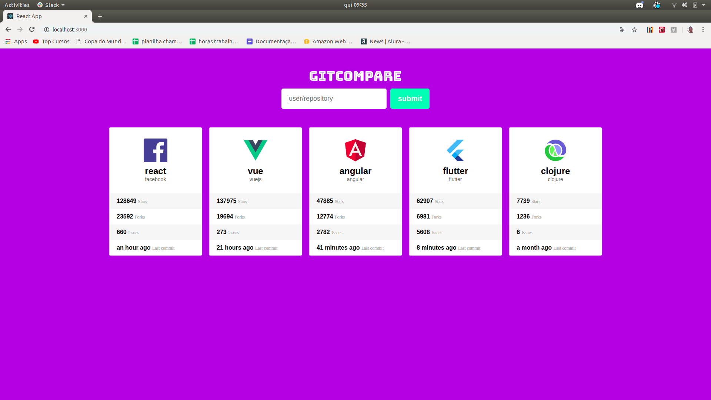Open the Chrome three-dot menu
The width and height of the screenshot is (711, 400).
pyautogui.click(x=702, y=30)
